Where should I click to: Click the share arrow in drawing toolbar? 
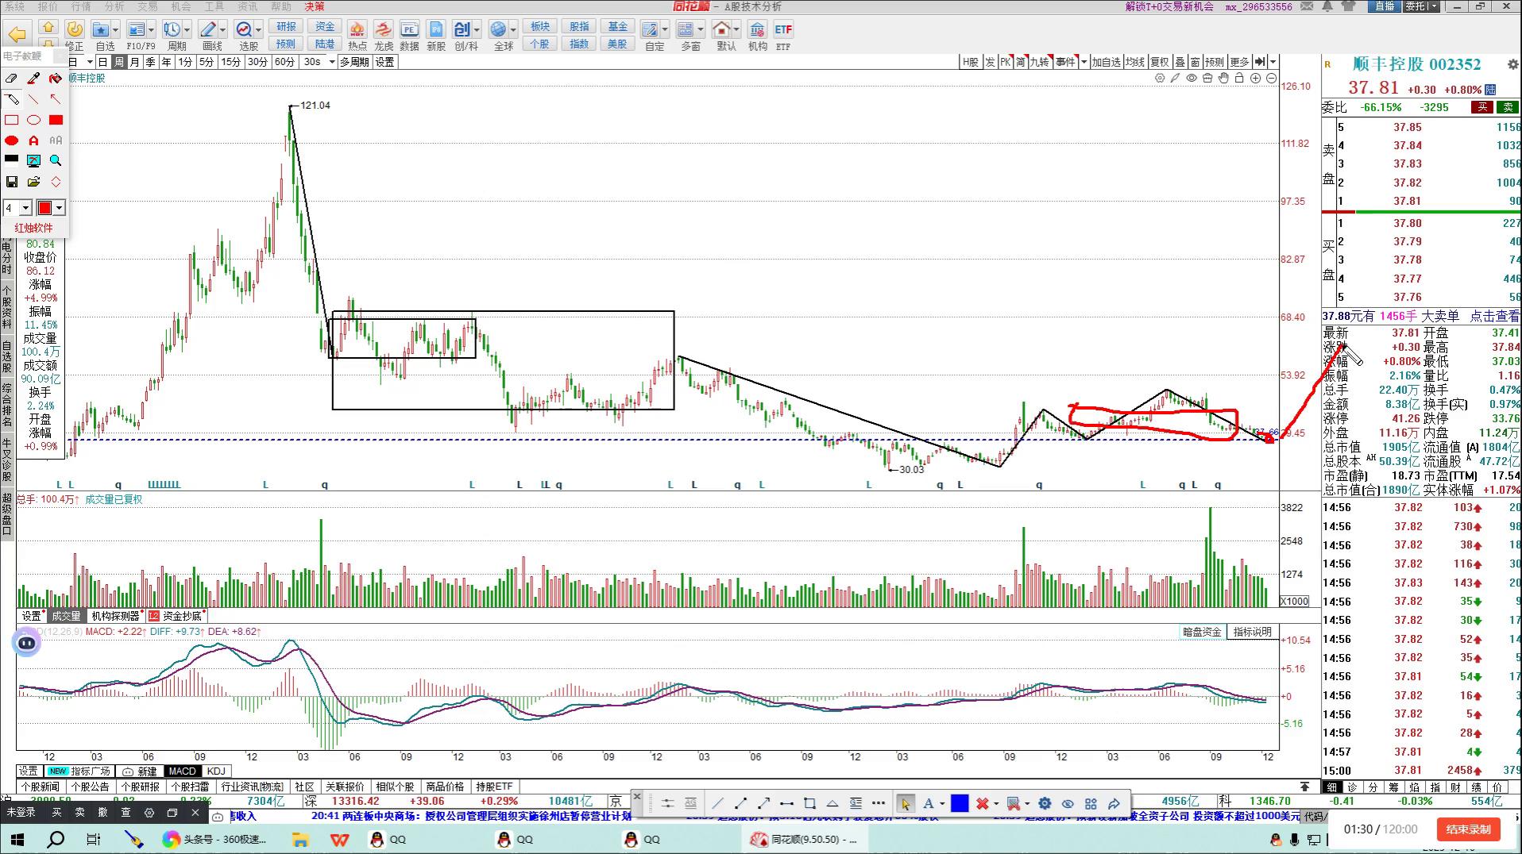1114,803
